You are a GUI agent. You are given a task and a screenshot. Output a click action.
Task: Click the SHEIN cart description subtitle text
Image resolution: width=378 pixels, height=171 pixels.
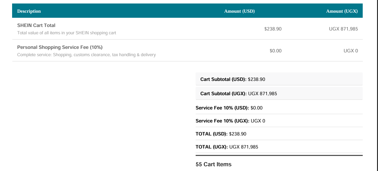tap(67, 33)
